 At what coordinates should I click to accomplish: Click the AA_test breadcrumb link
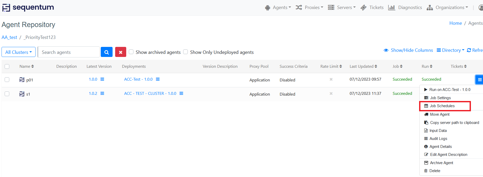click(x=9, y=37)
